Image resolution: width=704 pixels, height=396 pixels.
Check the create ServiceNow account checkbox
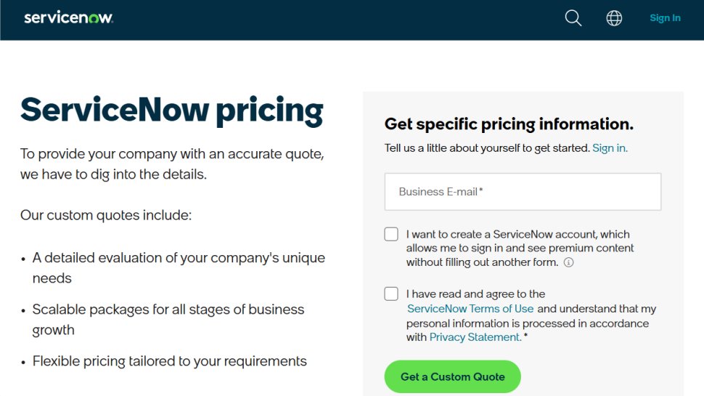(x=391, y=234)
